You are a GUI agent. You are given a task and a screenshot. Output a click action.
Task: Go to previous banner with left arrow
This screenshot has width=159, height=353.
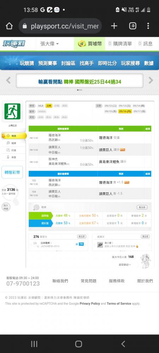8,80
